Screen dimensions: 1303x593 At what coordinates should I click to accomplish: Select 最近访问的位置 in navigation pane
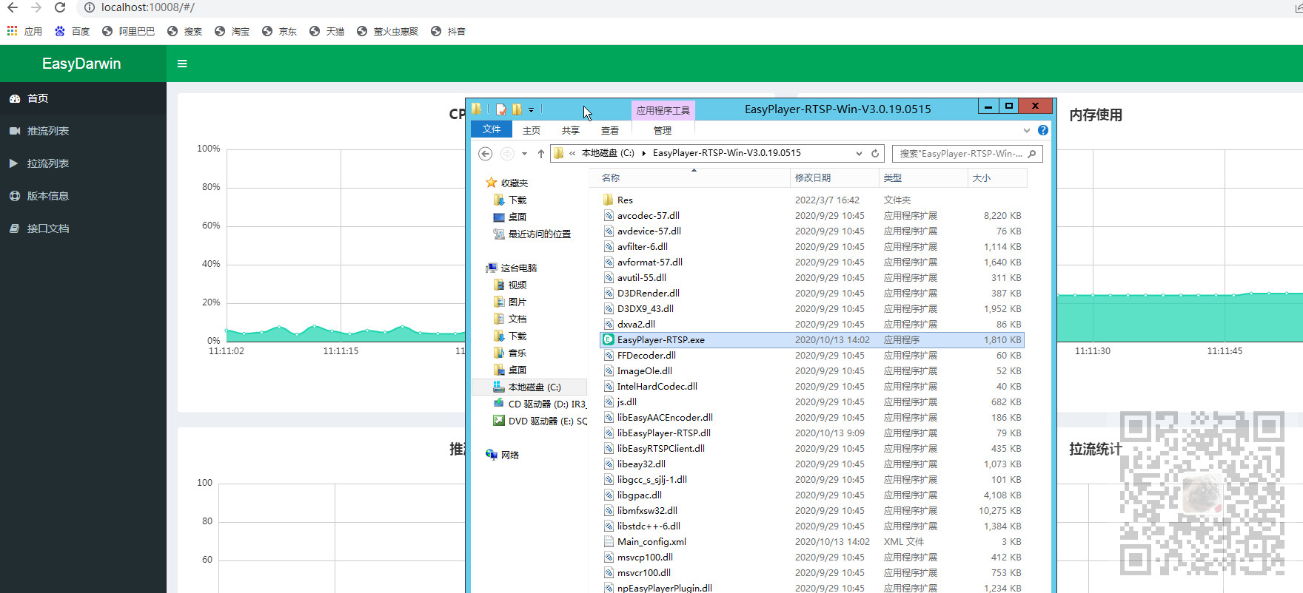[x=532, y=234]
